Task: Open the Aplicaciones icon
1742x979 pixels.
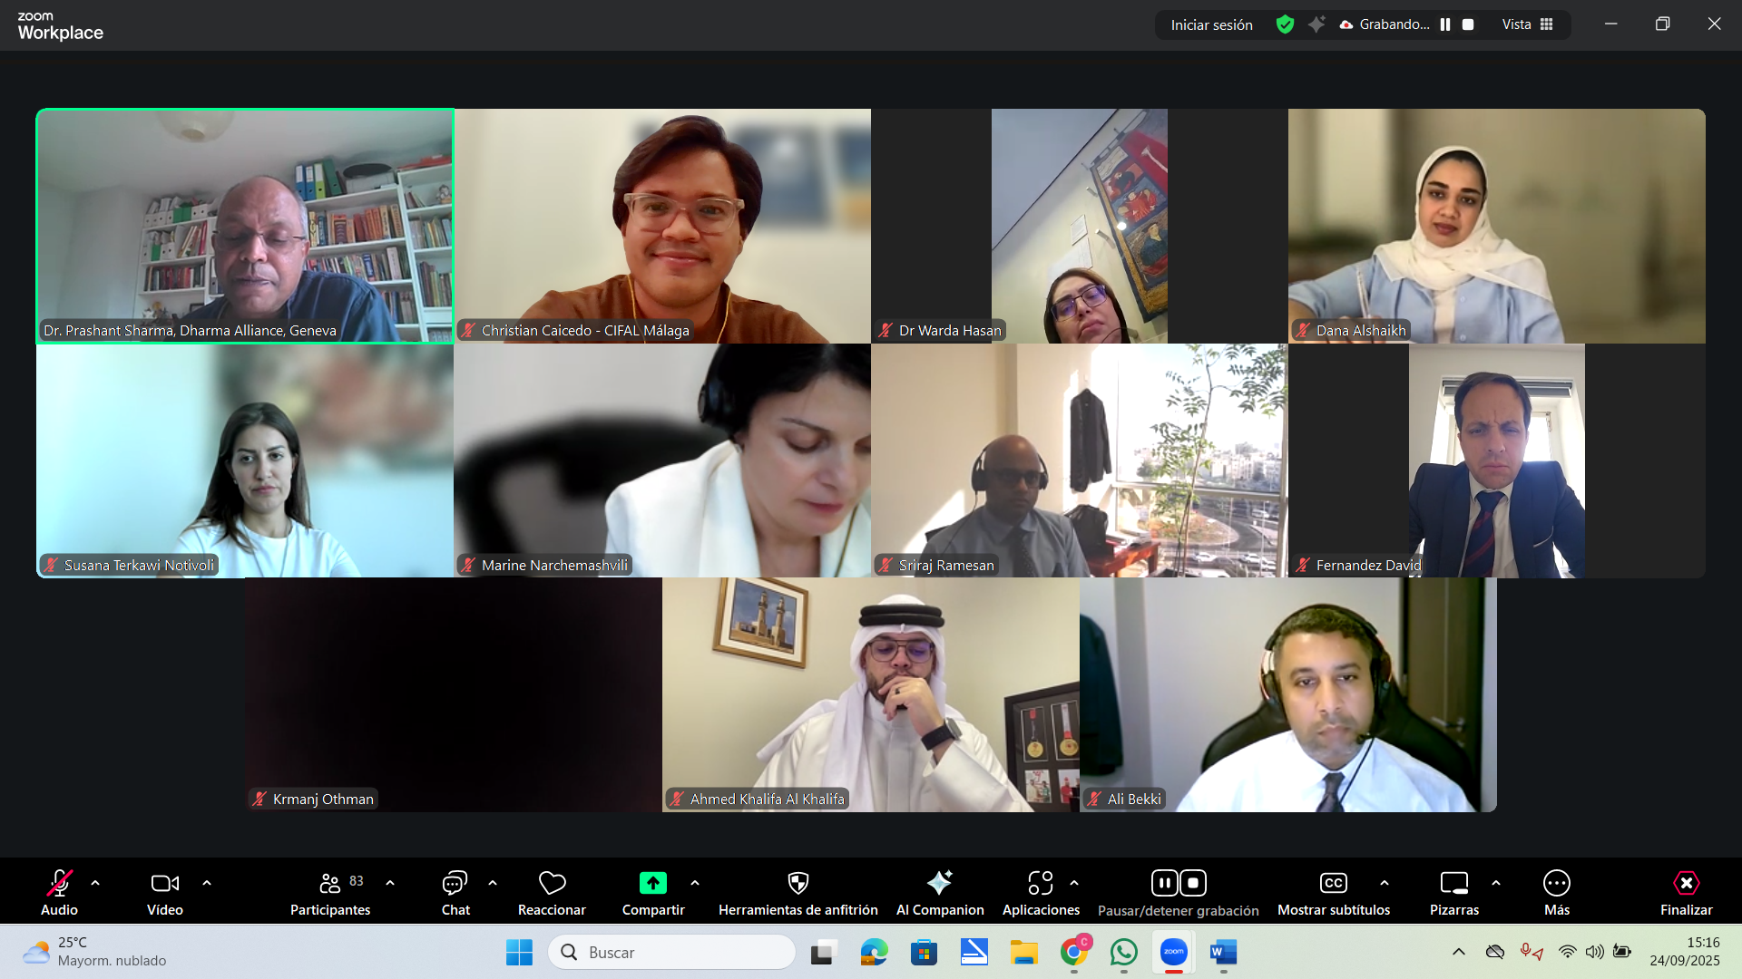Action: 1040,883
